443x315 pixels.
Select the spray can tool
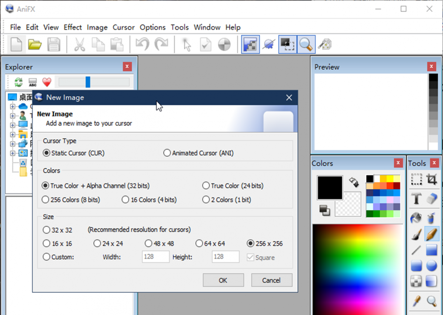[431, 218]
